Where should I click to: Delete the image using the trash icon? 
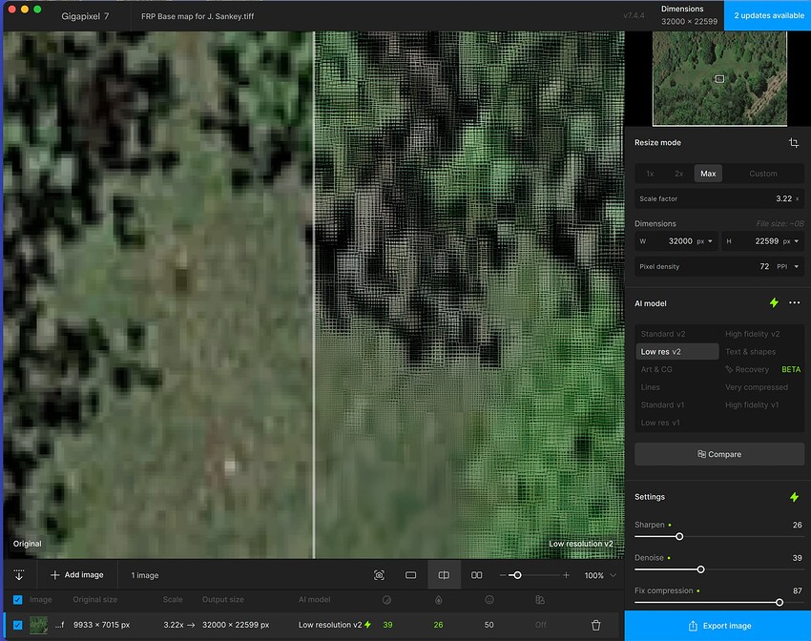click(596, 625)
